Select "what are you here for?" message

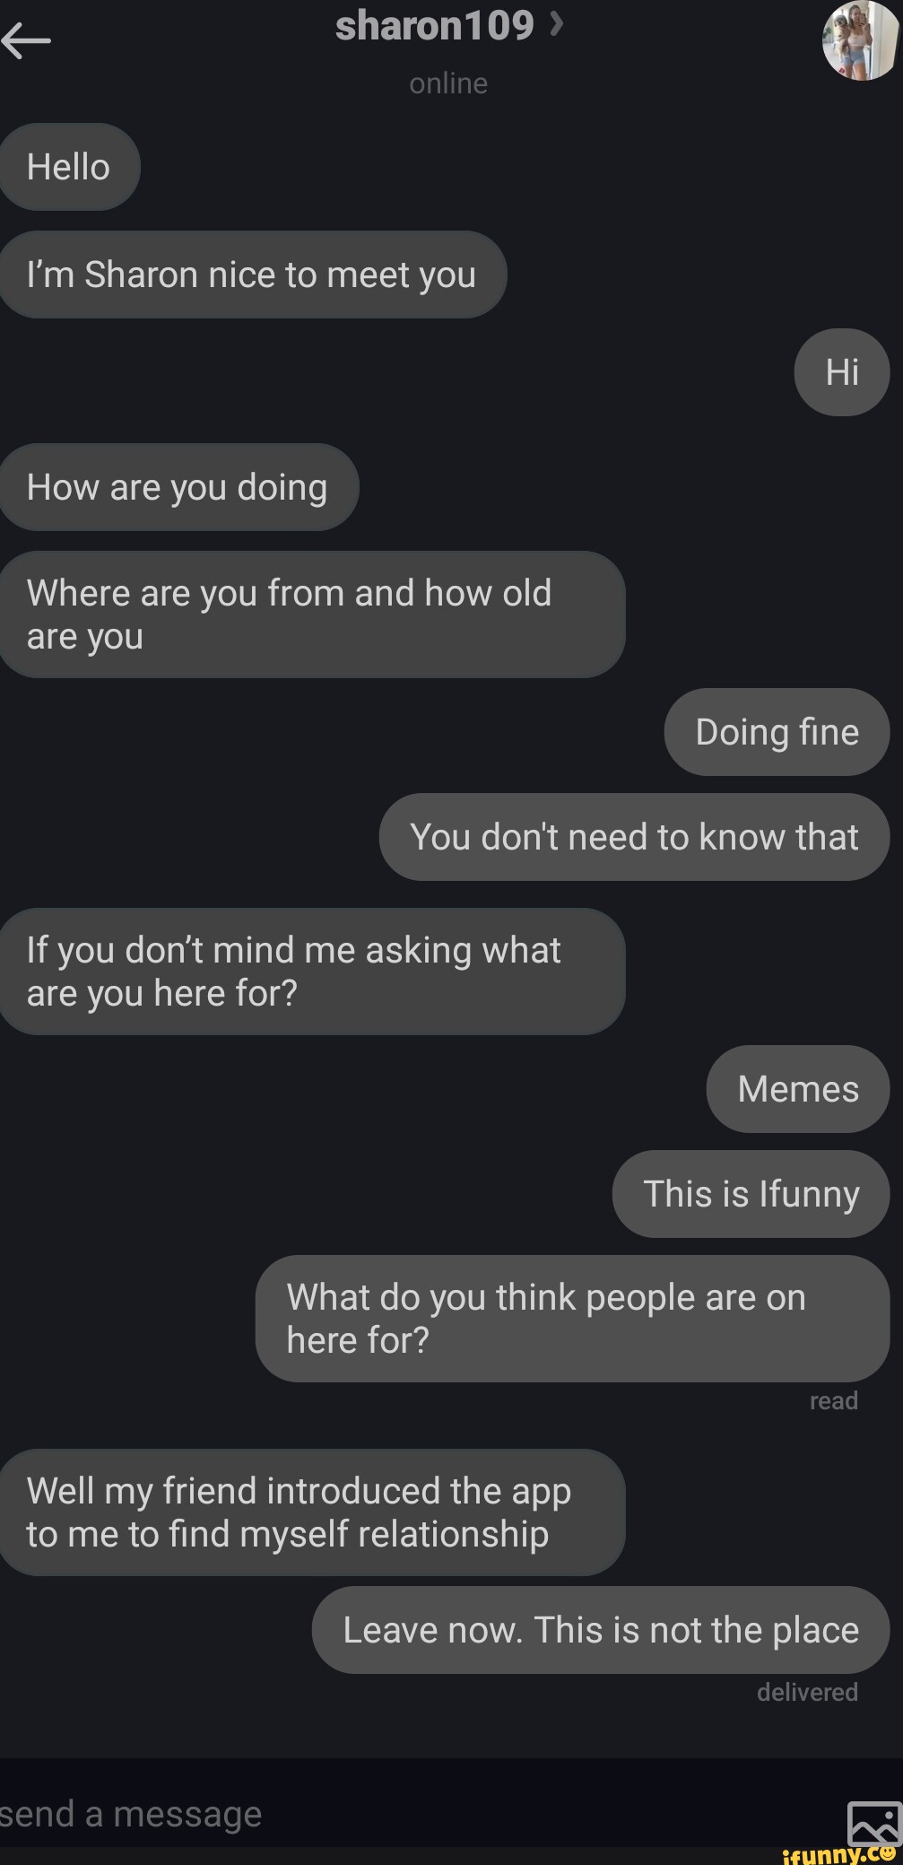click(311, 972)
